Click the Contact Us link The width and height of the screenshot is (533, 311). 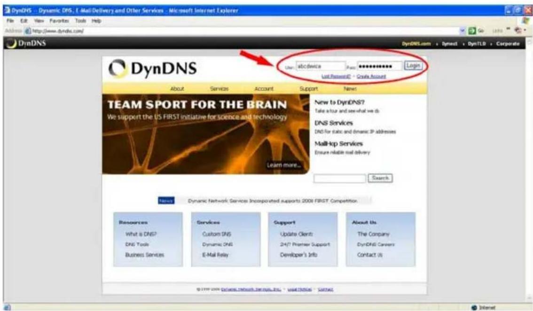(370, 255)
